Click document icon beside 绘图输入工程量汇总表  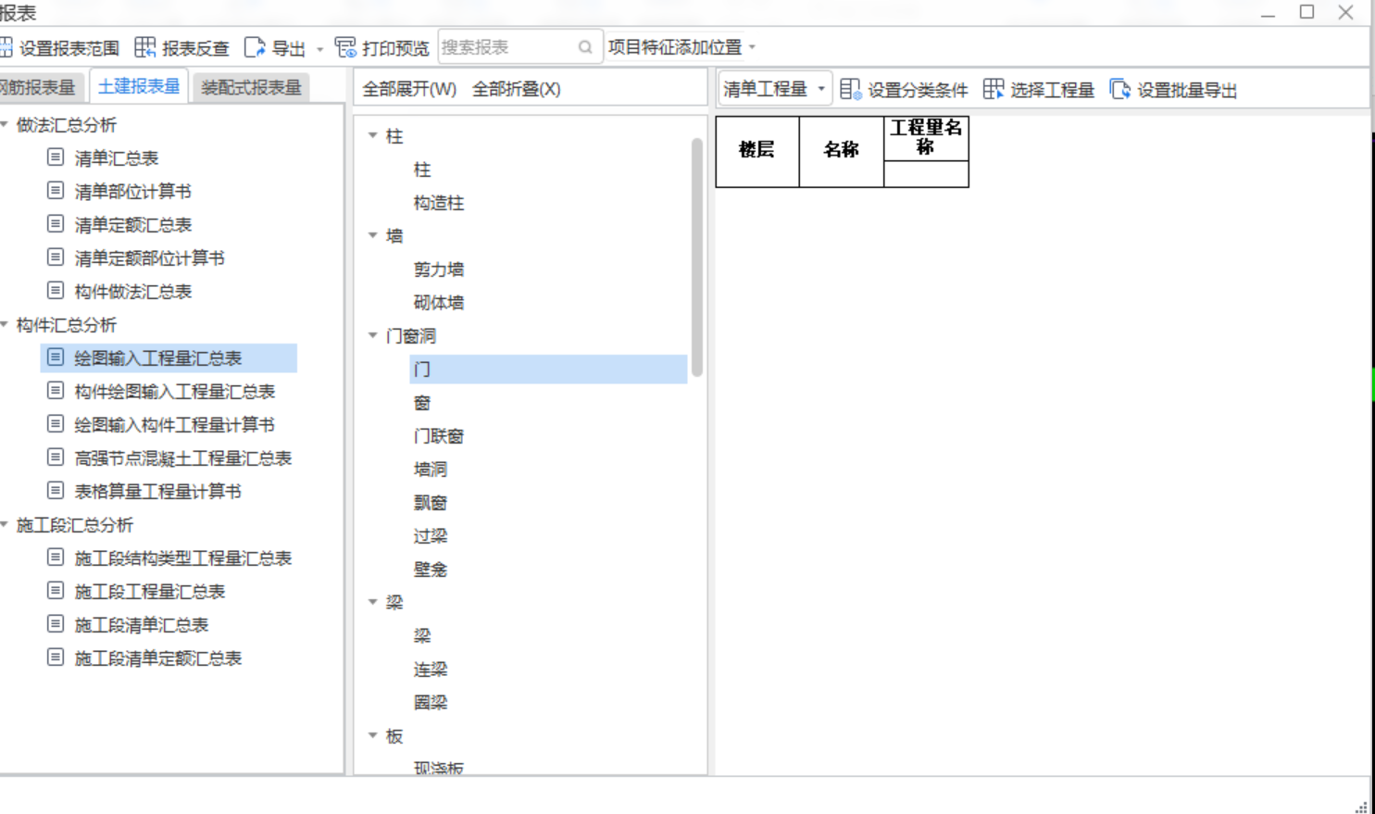point(56,357)
